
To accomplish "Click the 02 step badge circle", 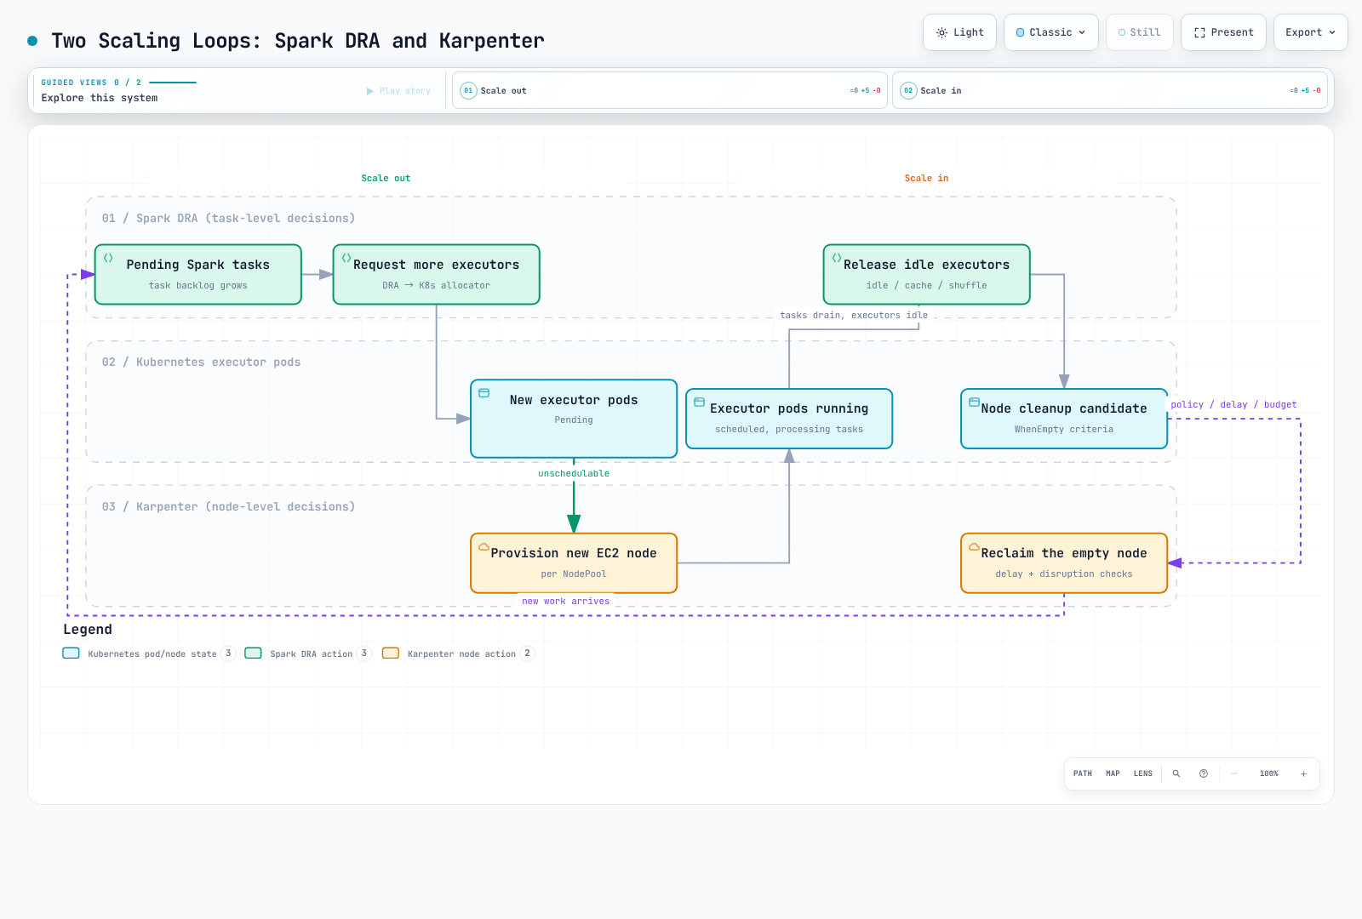I will point(908,90).
